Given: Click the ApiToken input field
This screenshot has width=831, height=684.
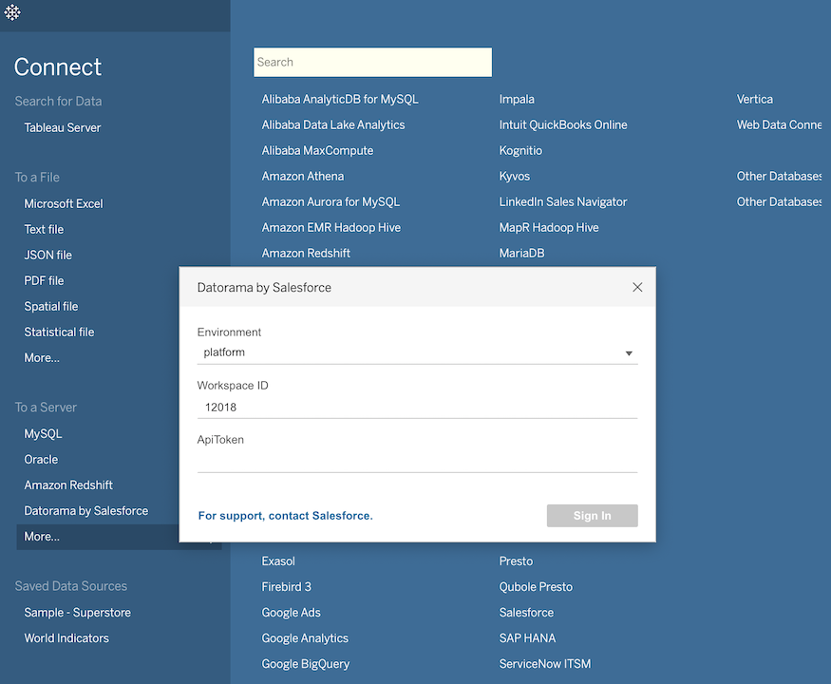Looking at the screenshot, I should (417, 461).
